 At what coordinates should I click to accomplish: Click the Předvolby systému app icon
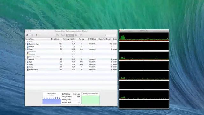click(28, 57)
